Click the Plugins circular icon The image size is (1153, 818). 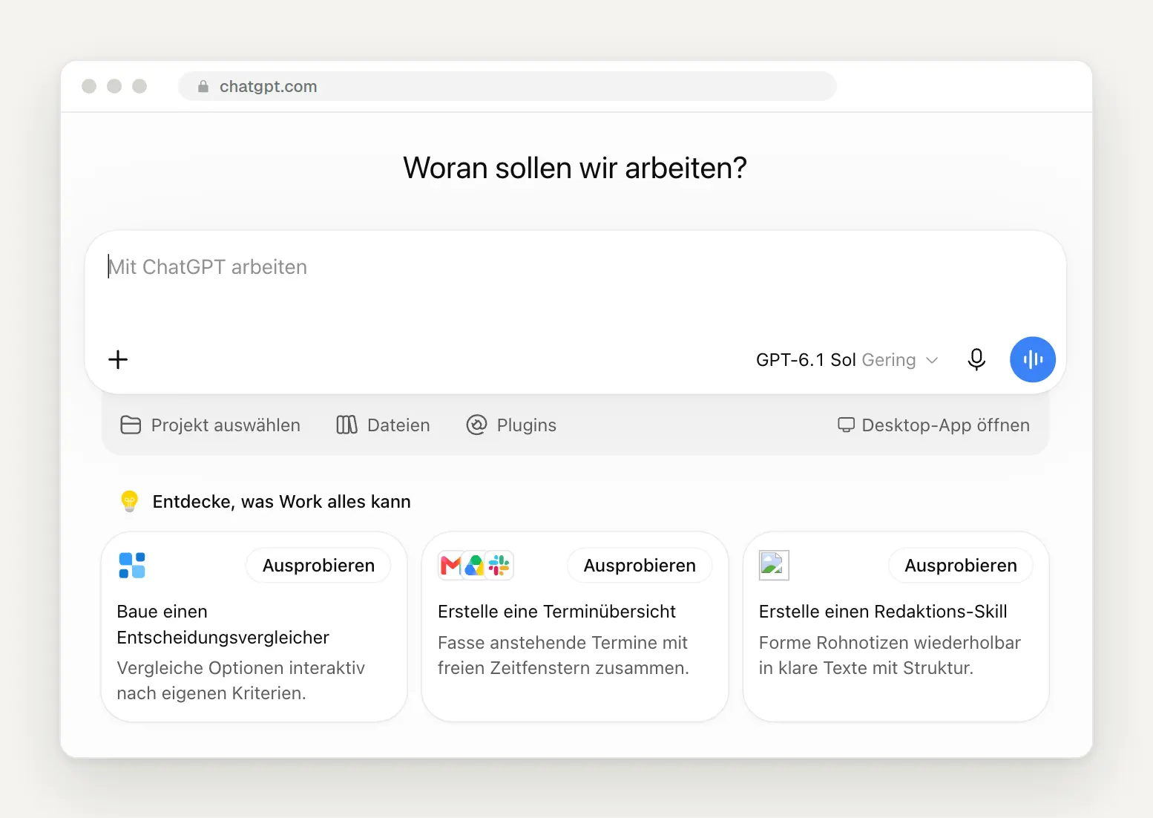click(x=476, y=425)
